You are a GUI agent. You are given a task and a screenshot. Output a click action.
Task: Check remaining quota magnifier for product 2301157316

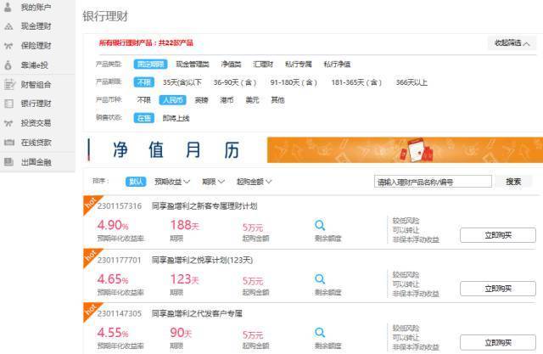click(320, 225)
